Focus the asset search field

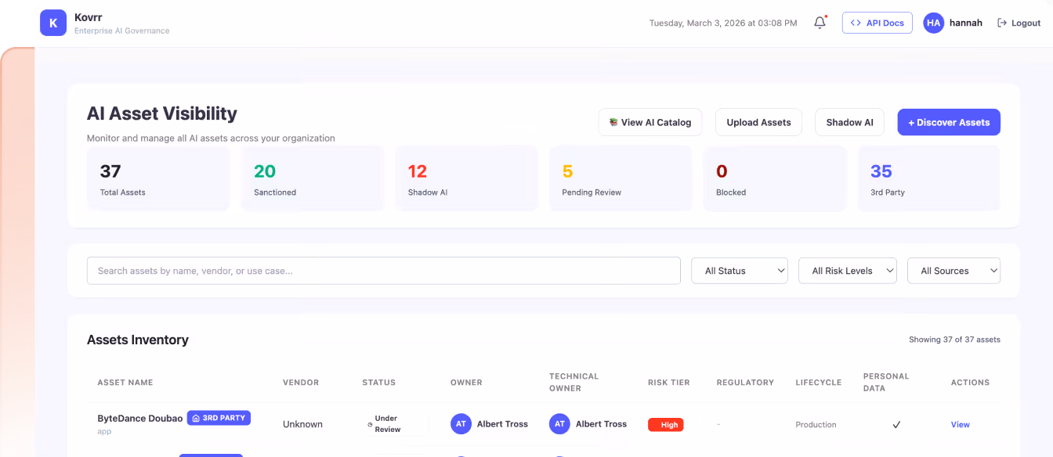coord(383,271)
